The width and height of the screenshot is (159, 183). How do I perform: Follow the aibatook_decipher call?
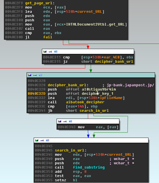pyautogui.click(x=85, y=102)
